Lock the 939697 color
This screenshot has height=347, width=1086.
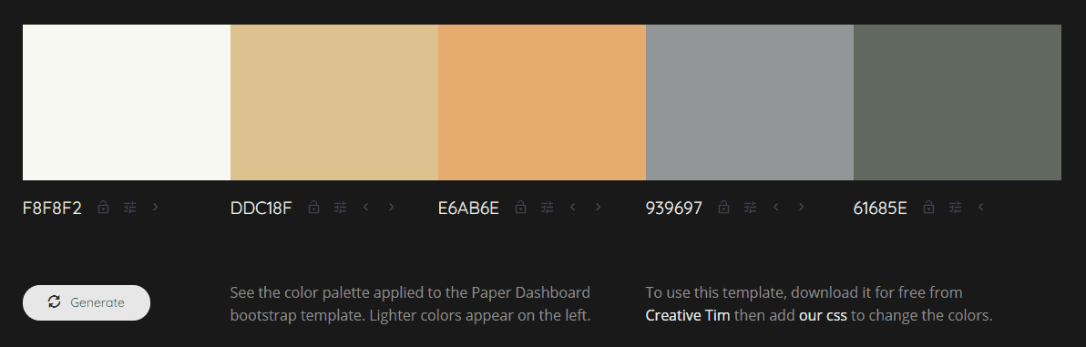tap(723, 207)
